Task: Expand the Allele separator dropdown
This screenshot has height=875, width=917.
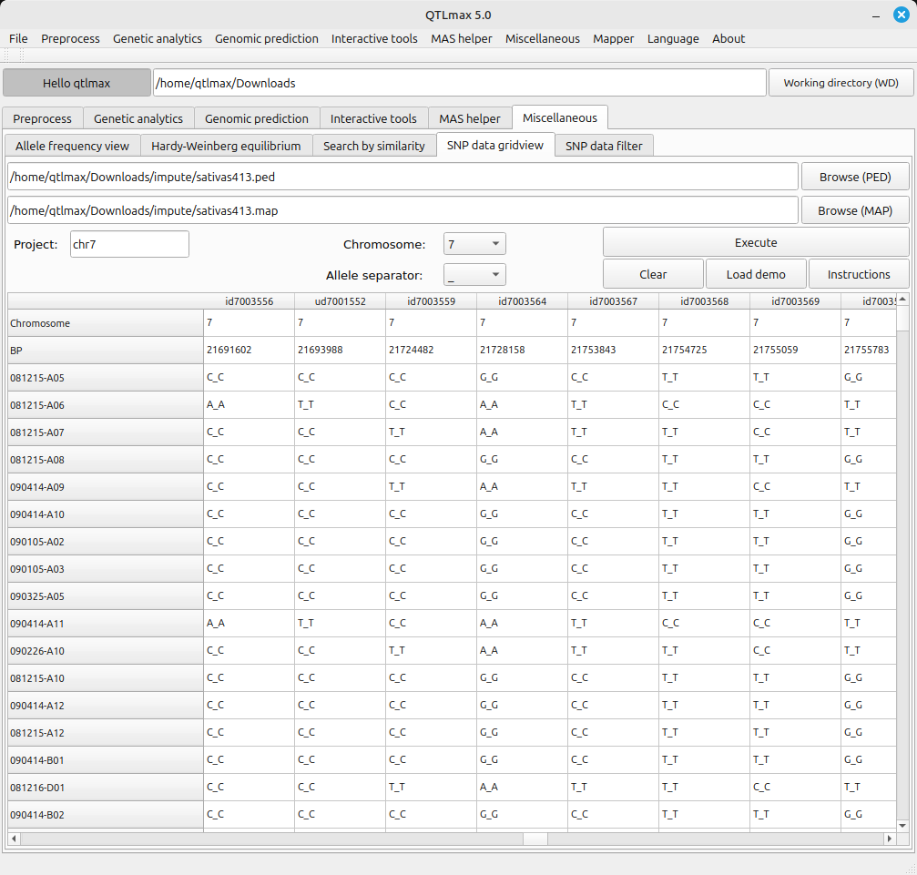Action: tap(474, 275)
